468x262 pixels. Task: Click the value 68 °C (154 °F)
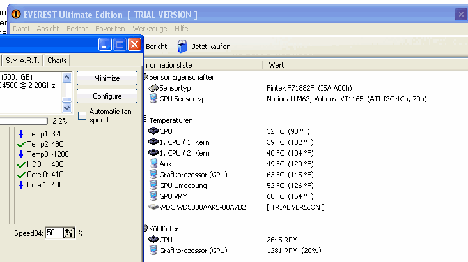click(290, 196)
